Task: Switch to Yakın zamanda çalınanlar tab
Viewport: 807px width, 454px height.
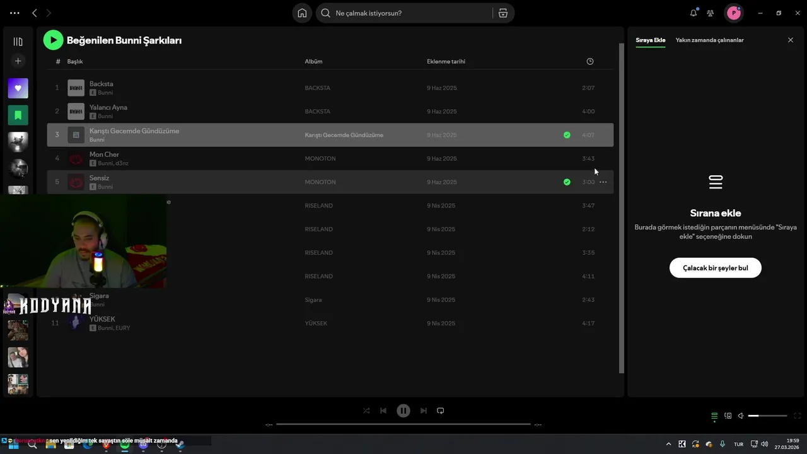Action: (709, 40)
